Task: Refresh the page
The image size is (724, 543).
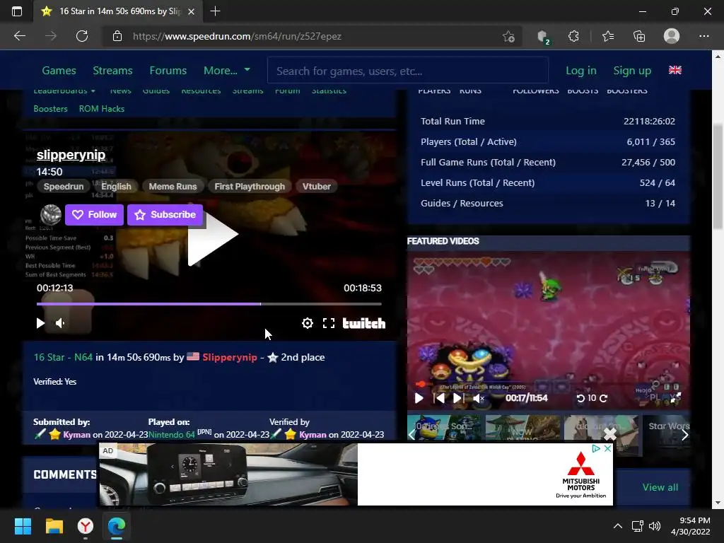Action: tap(82, 36)
